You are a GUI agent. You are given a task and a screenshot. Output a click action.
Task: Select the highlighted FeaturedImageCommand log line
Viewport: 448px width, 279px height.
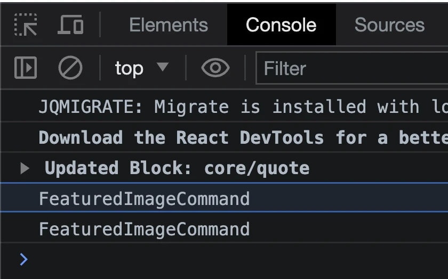click(225, 198)
